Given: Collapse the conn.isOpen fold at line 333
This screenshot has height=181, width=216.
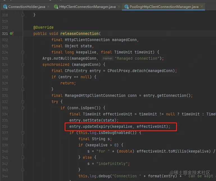Looking at the screenshot, I should (x=23, y=108).
